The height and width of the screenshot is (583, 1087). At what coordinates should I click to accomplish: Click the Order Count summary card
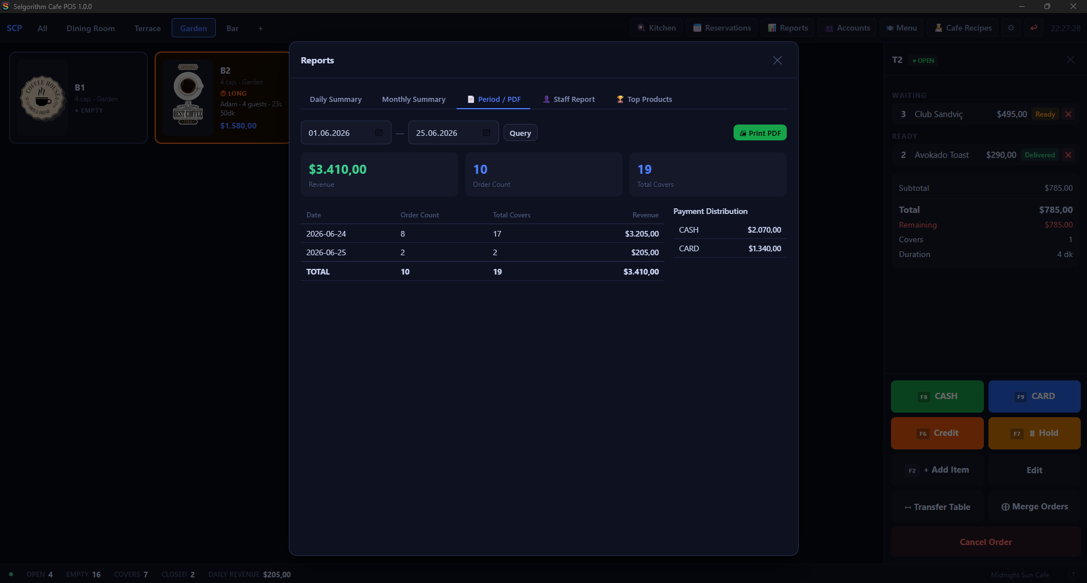(x=544, y=174)
